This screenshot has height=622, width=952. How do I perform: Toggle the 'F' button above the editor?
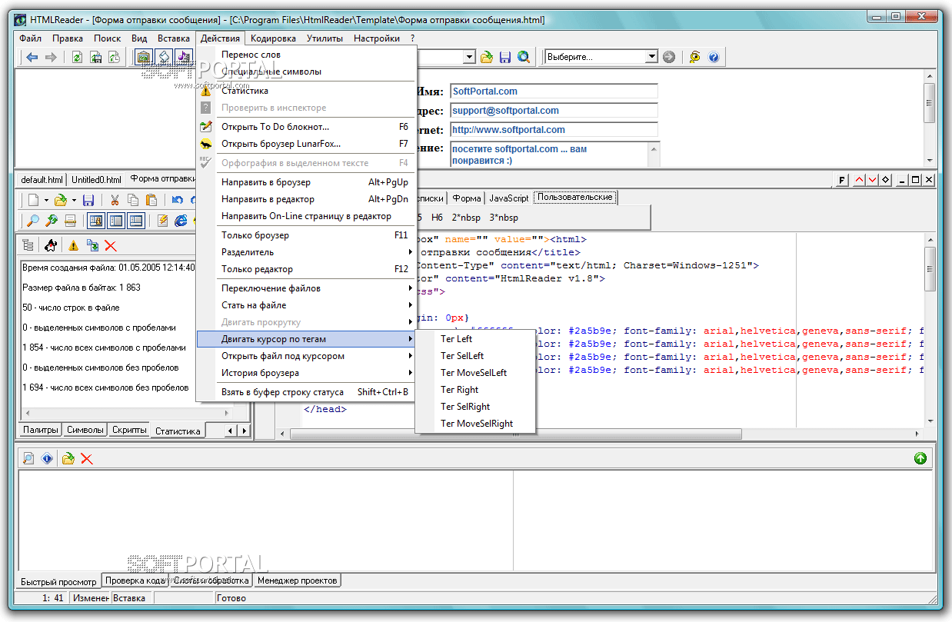click(843, 180)
